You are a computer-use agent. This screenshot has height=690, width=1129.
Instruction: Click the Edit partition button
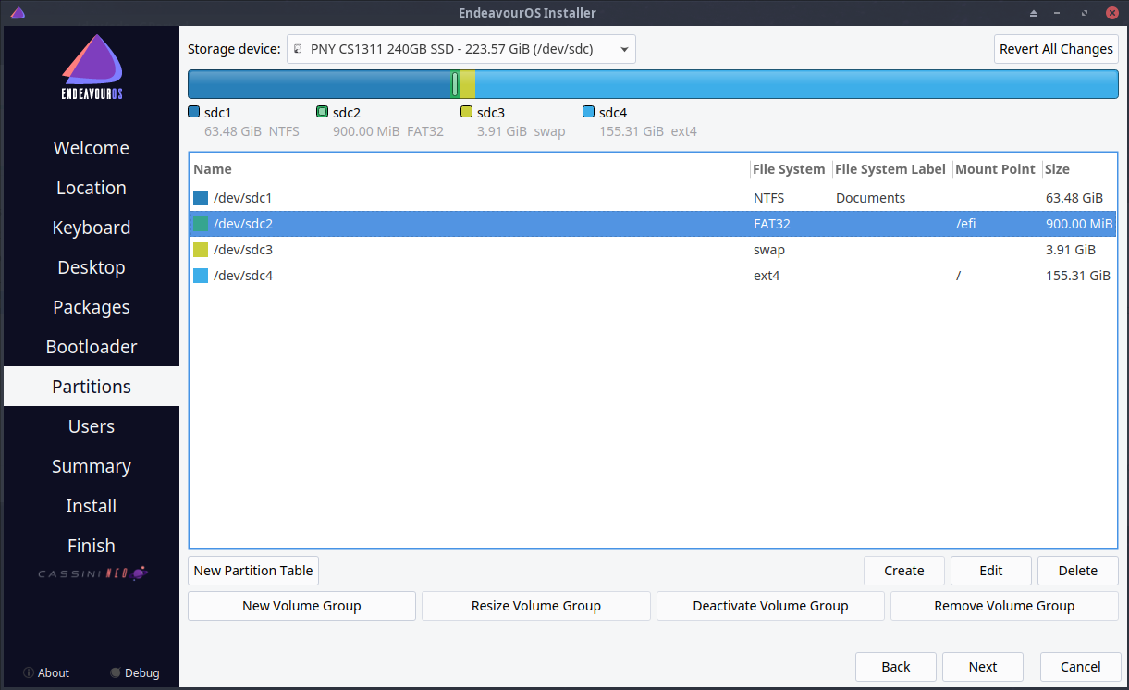991,571
